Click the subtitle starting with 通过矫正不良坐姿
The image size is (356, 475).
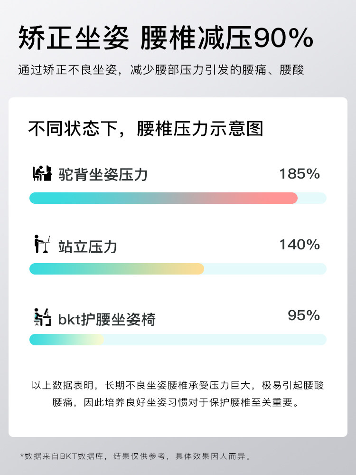coord(161,70)
